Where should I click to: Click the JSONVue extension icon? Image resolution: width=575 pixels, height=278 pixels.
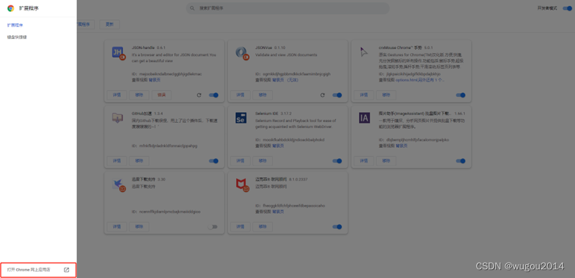tap(242, 53)
